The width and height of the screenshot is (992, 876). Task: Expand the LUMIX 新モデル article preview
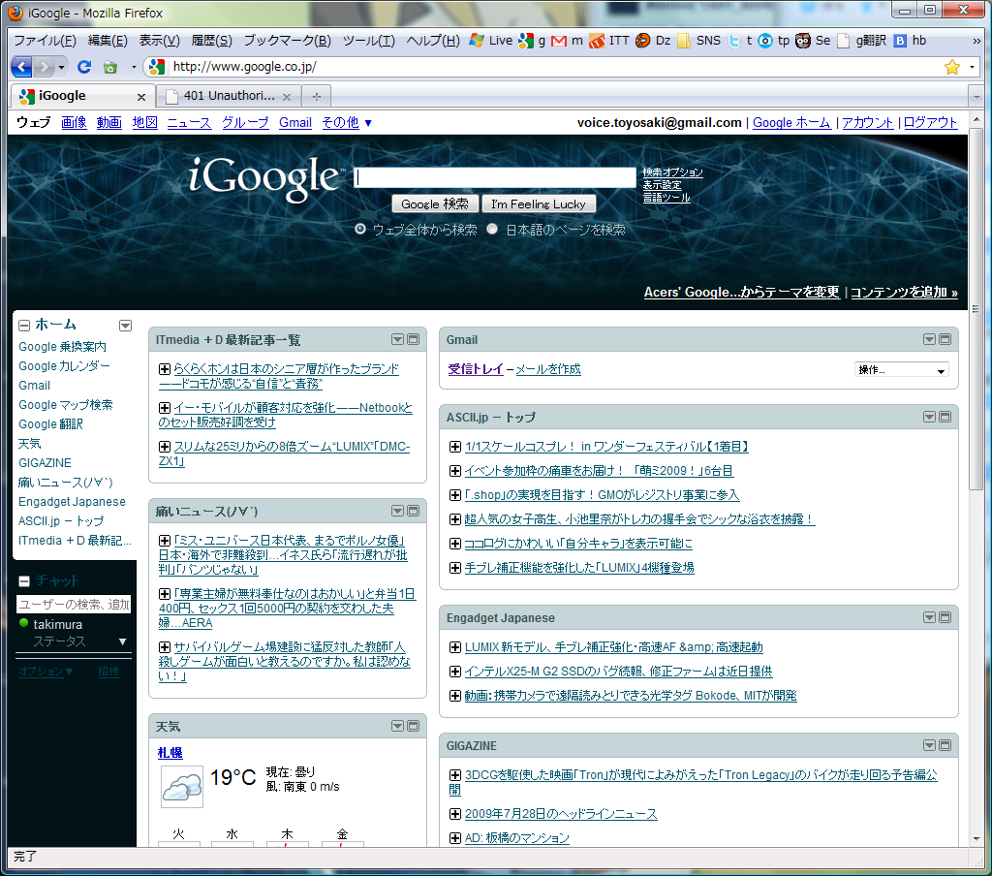point(455,647)
